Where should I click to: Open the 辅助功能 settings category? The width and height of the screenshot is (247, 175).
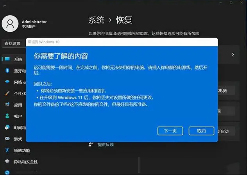click(x=22, y=150)
